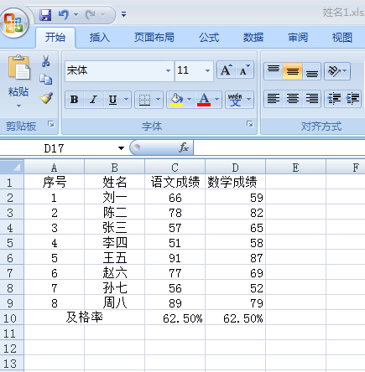
Task: Select column A header
Action: pos(54,167)
